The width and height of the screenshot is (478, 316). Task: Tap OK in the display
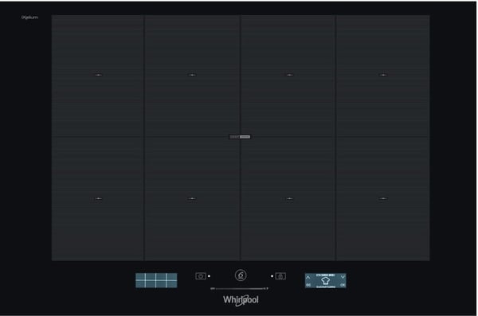(x=343, y=285)
